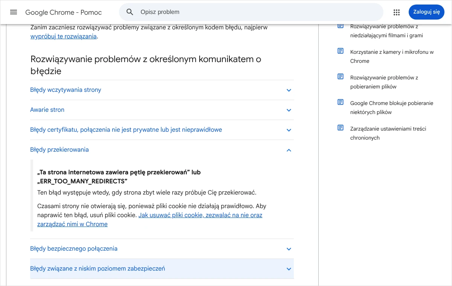Open the hamburger main menu

14,12
